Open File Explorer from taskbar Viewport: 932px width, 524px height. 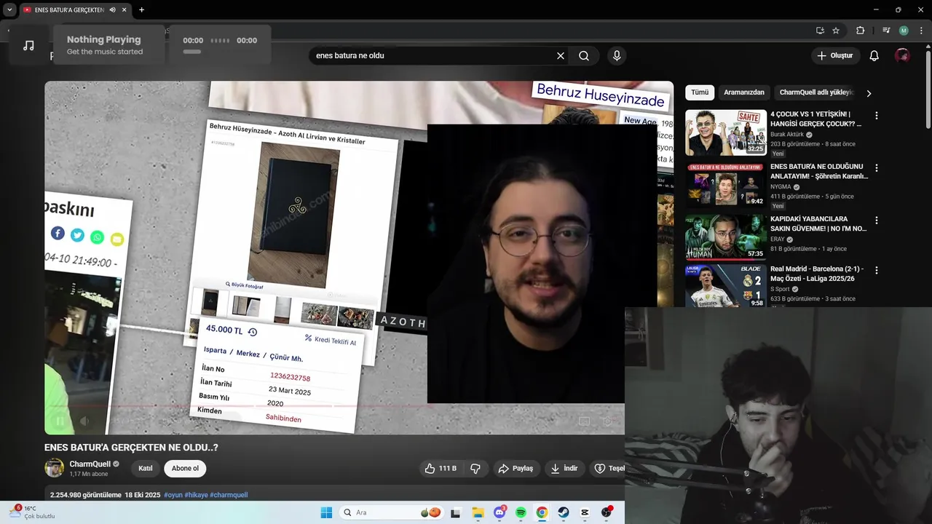click(478, 512)
